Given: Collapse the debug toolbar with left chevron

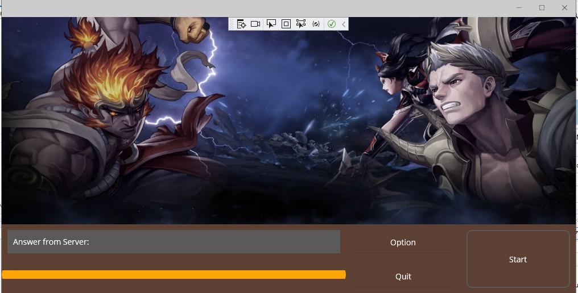Looking at the screenshot, I should point(344,24).
